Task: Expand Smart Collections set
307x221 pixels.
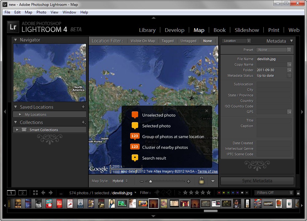Action: (x=17, y=130)
